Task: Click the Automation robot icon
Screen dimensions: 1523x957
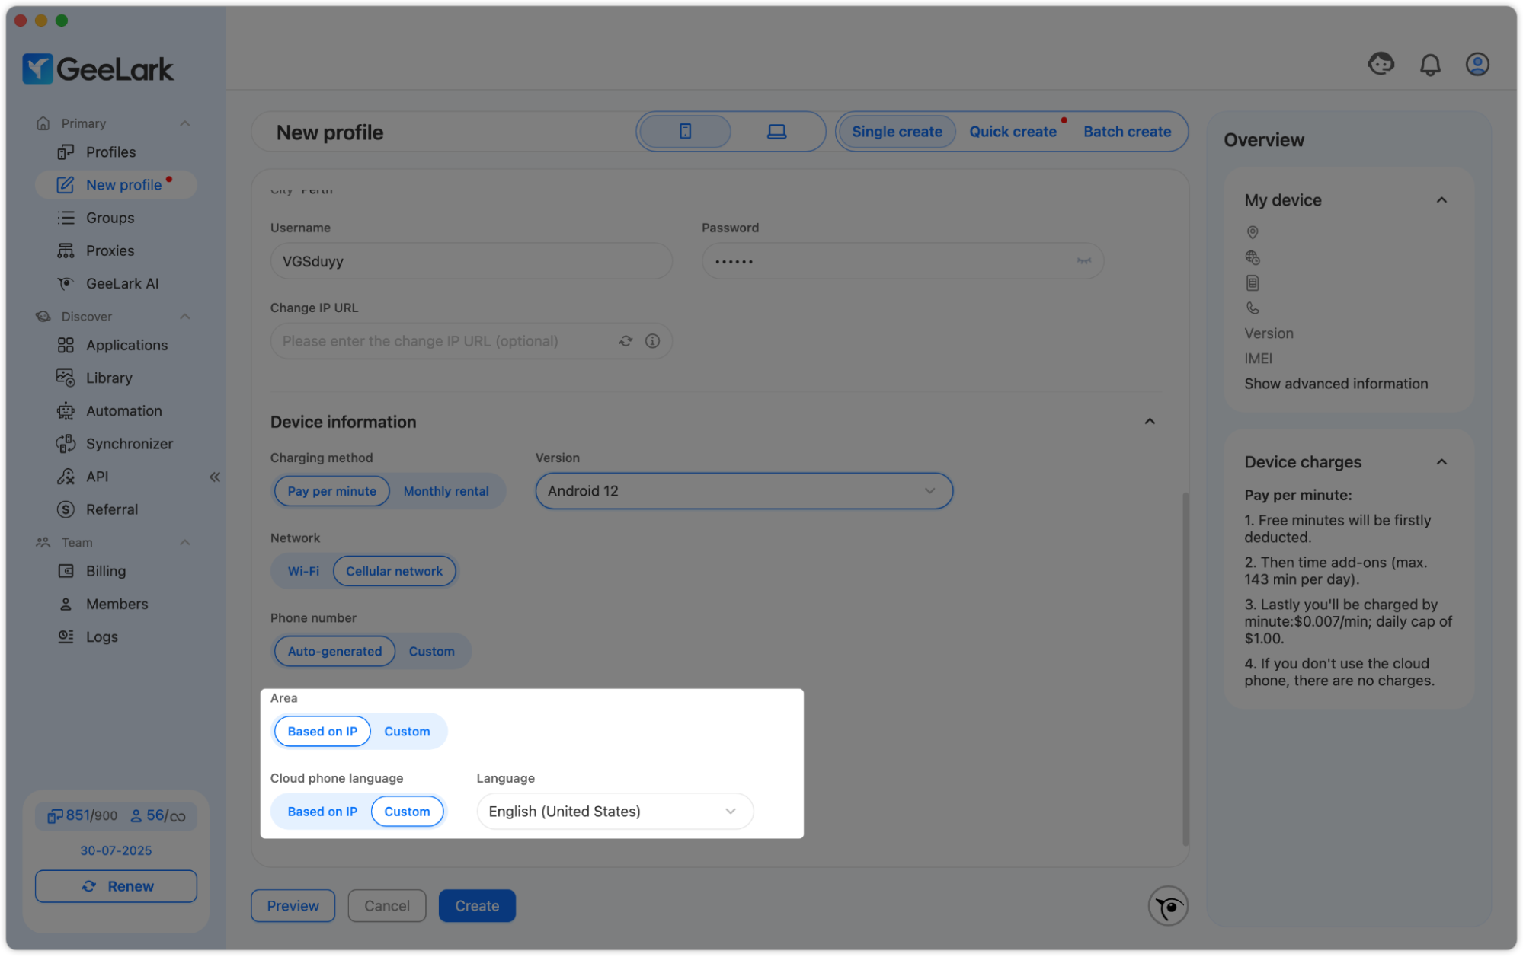Action: click(66, 411)
